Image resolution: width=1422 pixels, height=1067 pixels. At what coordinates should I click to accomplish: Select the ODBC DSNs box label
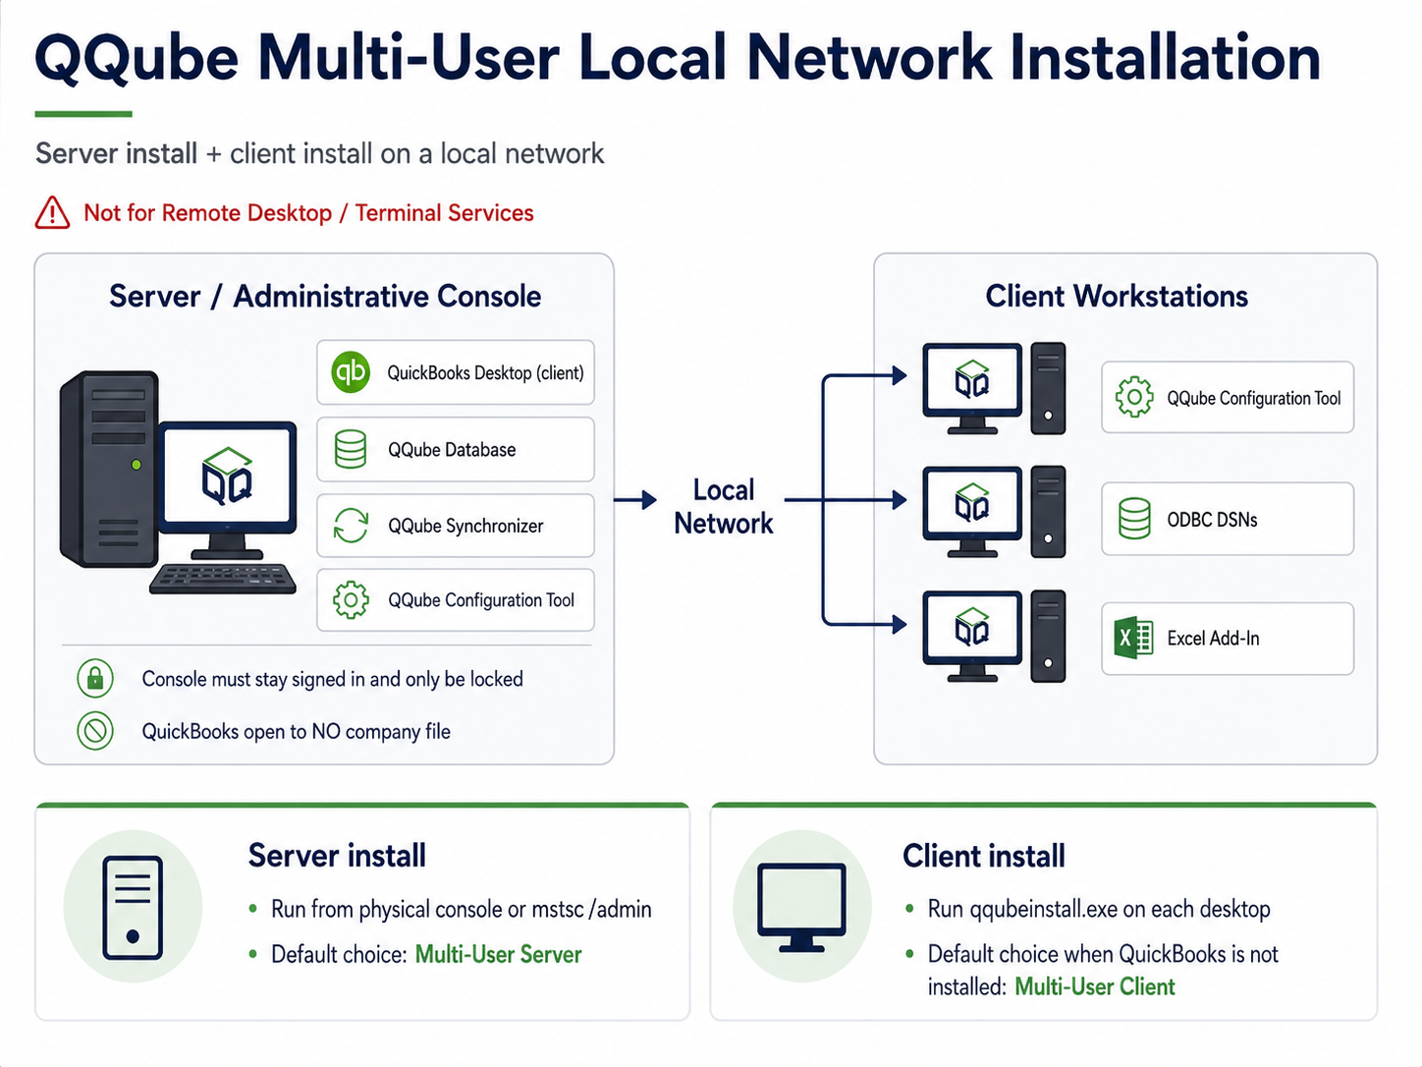point(1212,520)
